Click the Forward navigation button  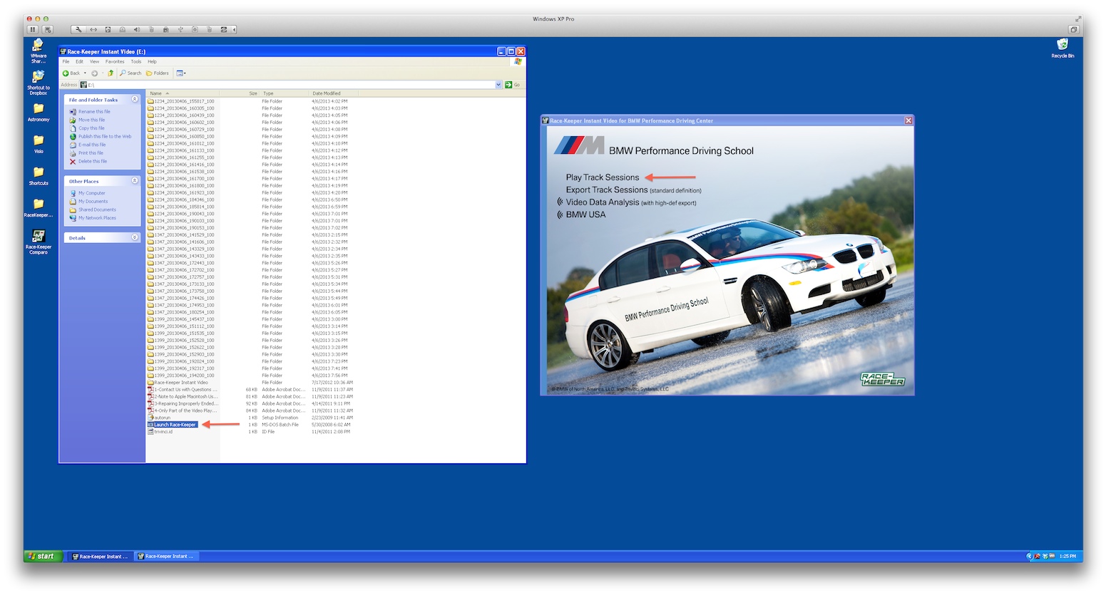tap(94, 73)
